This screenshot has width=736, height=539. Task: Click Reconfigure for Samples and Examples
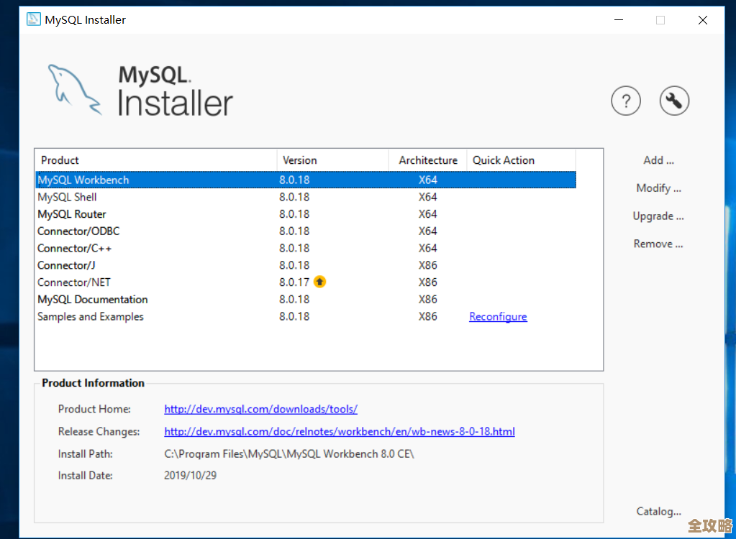pos(498,316)
